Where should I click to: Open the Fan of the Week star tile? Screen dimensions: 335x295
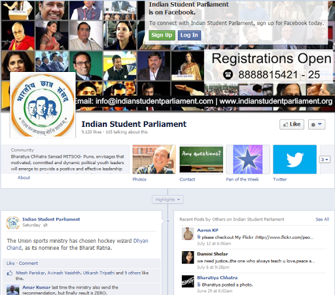pyautogui.click(x=248, y=160)
